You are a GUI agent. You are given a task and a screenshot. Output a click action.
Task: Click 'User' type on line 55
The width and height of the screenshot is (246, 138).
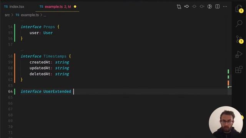tap(48, 33)
